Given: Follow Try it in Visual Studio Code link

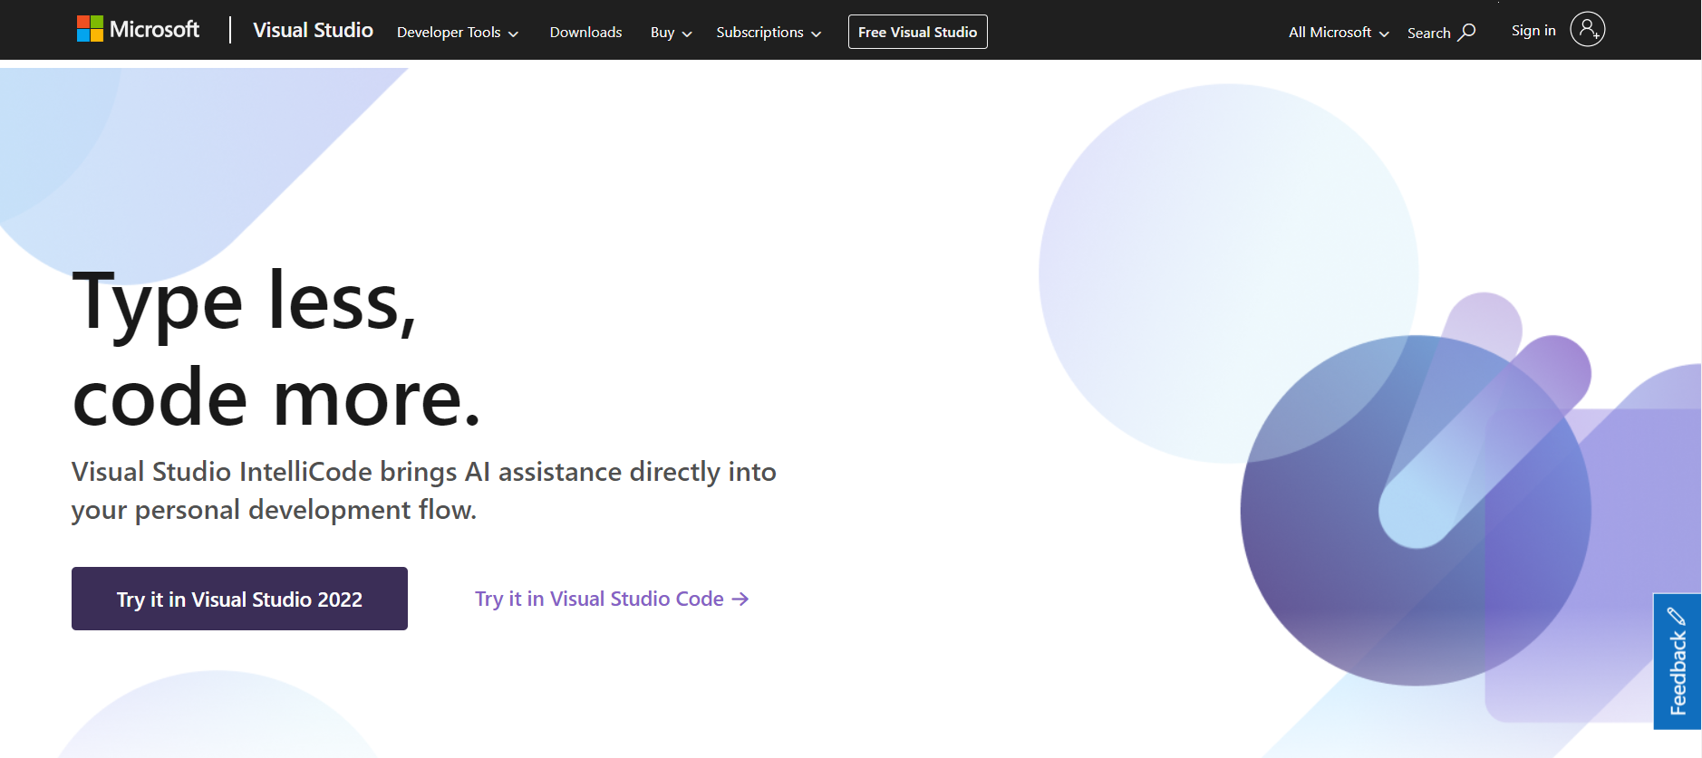Looking at the screenshot, I should [599, 600].
